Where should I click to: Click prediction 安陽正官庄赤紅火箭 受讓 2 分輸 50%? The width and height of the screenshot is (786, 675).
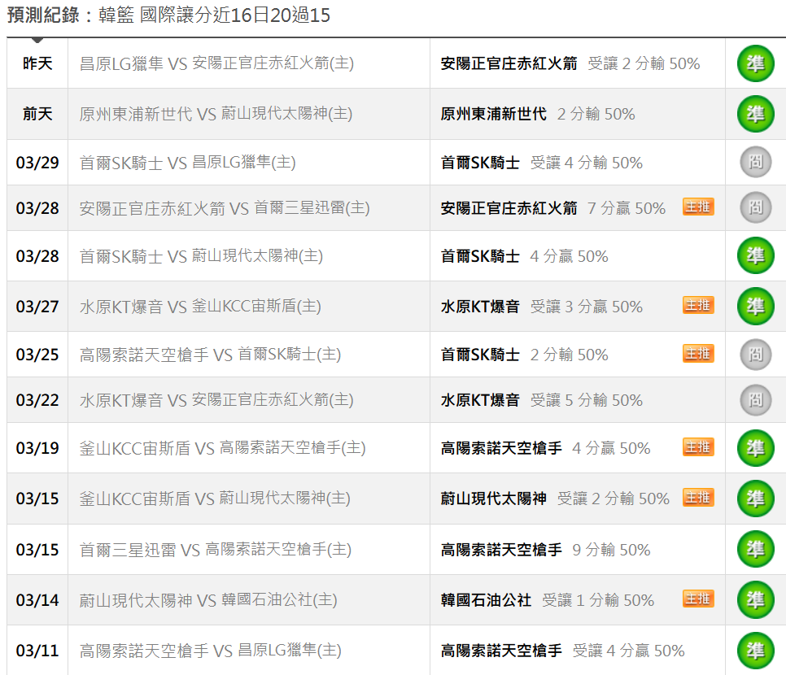tap(570, 63)
